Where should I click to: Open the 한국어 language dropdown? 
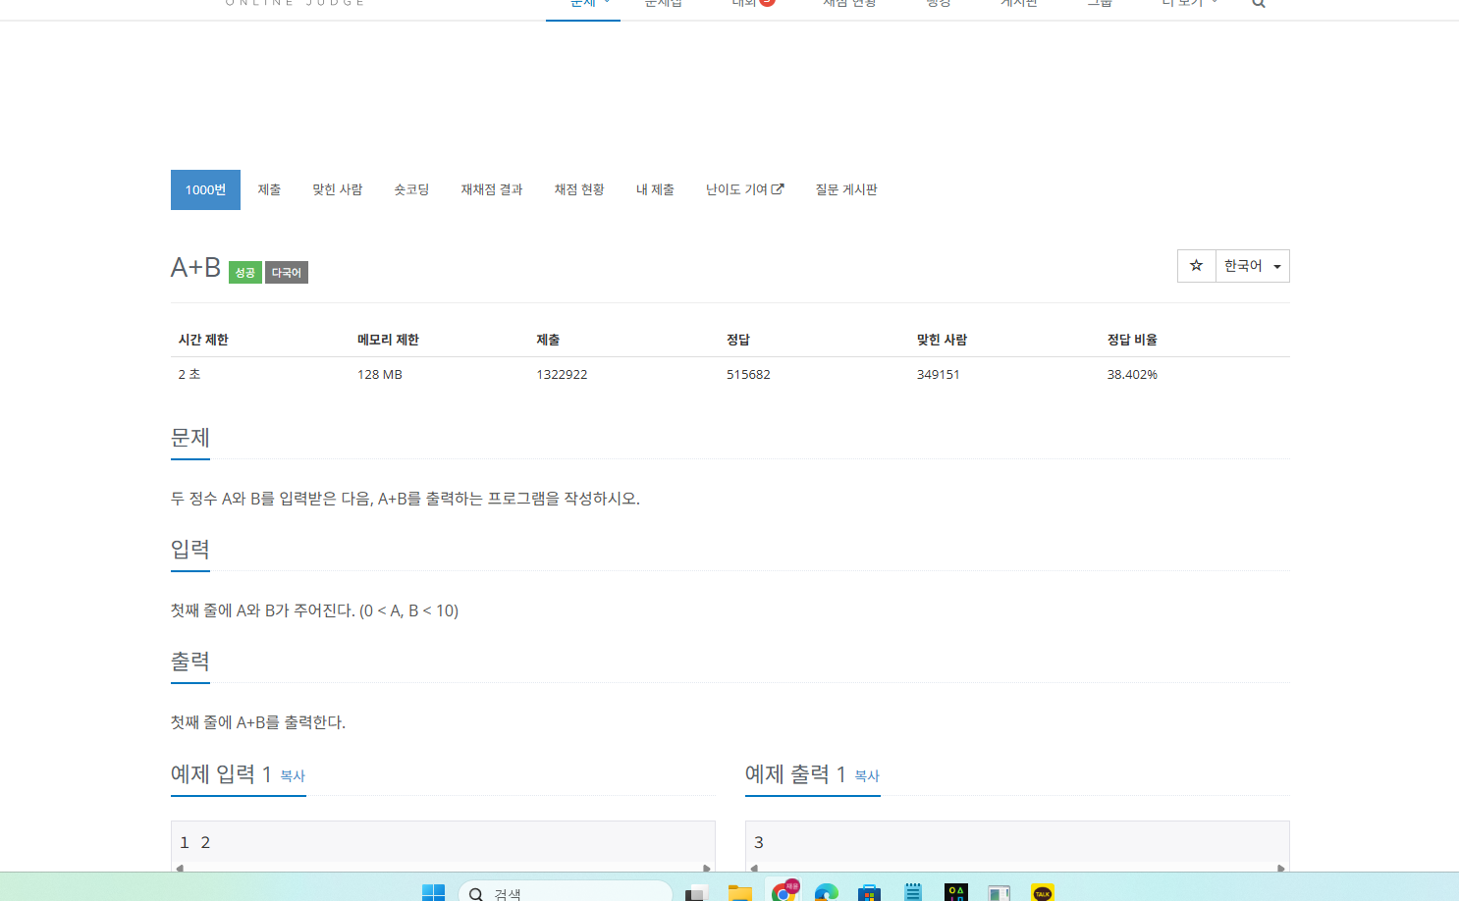click(x=1252, y=266)
